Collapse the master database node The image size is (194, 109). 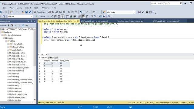pyautogui.click(x=4, y=38)
